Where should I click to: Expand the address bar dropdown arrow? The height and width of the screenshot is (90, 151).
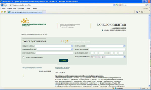click(x=114, y=5)
